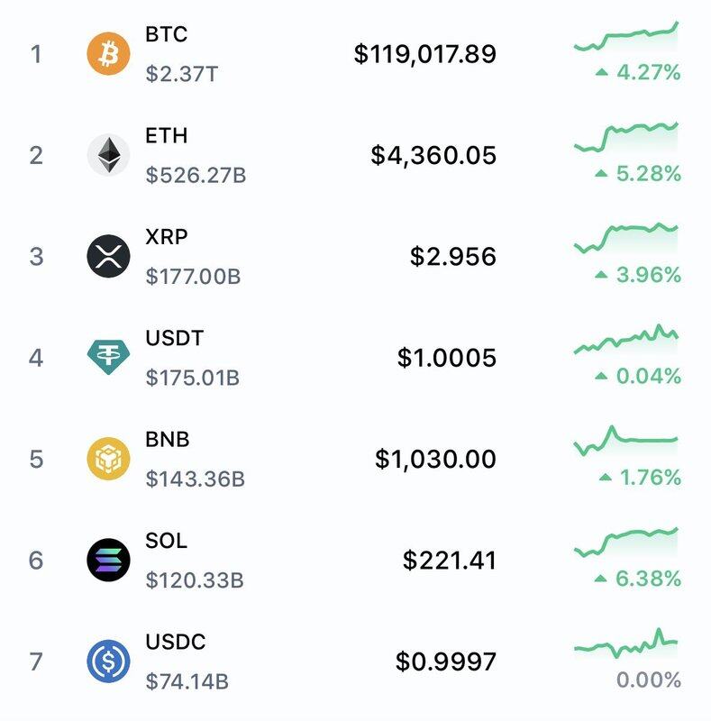Select the XRP market cap $177.00B
The width and height of the screenshot is (711, 721).
pyautogui.click(x=193, y=276)
